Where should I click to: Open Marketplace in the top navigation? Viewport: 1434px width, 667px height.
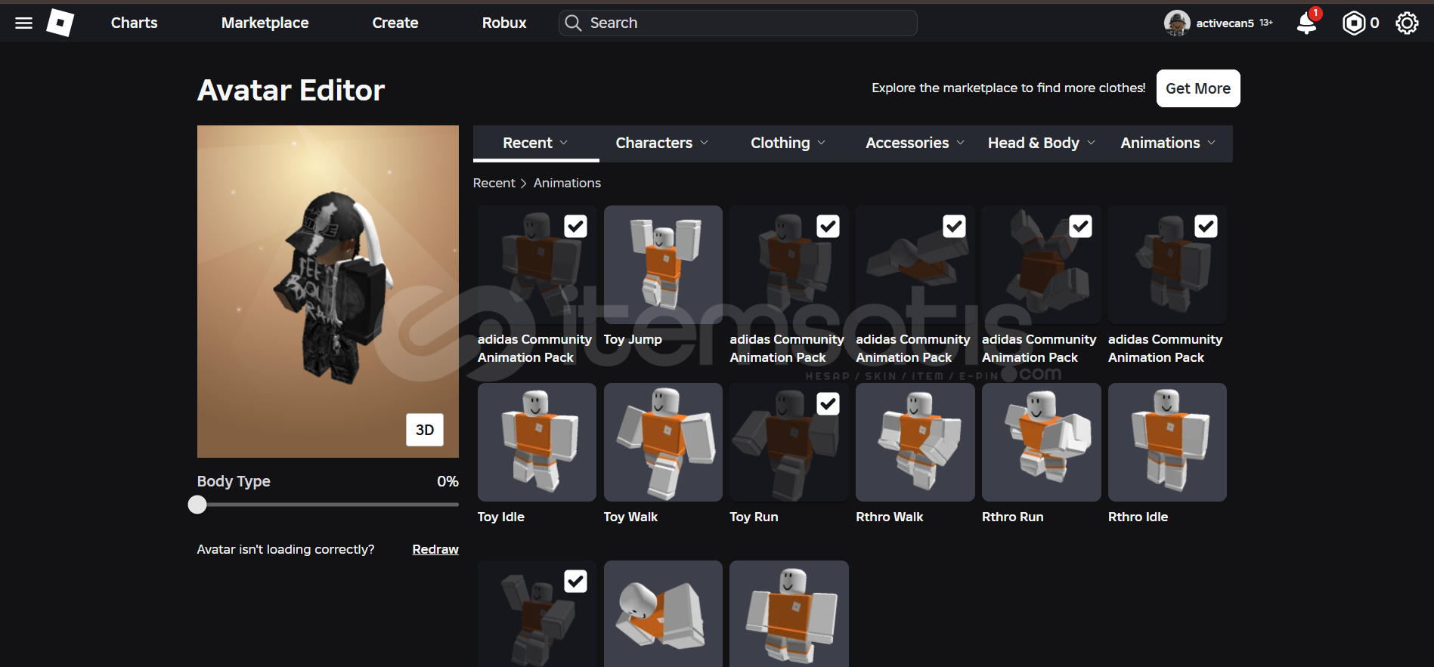coord(265,23)
